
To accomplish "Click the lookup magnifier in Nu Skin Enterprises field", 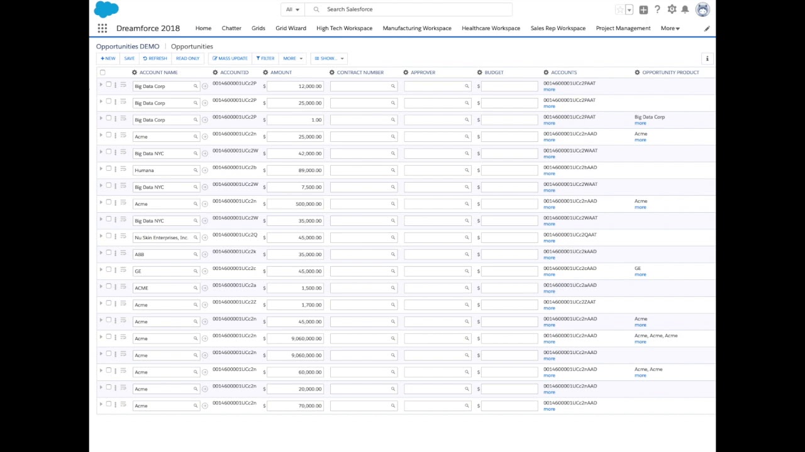I will (x=196, y=237).
